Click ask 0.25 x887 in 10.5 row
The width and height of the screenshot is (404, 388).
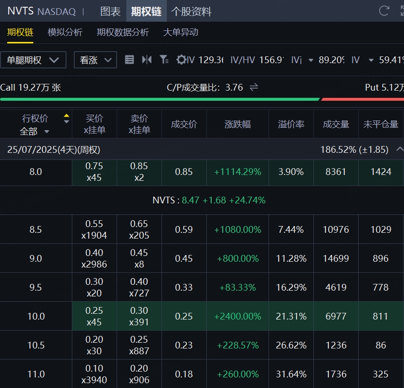(139, 345)
